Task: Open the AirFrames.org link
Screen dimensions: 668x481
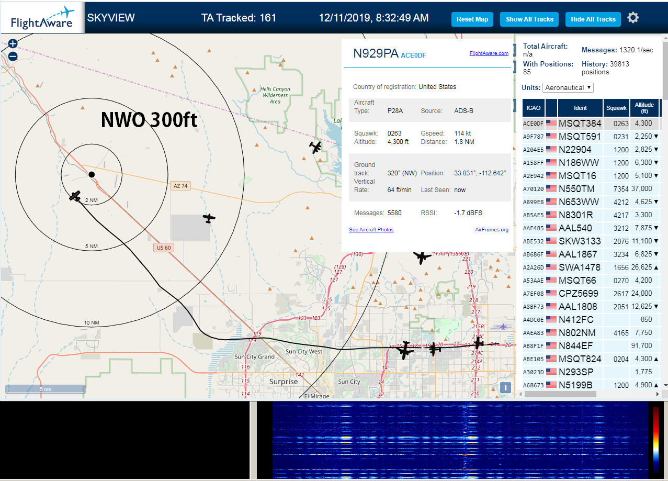Action: point(492,230)
